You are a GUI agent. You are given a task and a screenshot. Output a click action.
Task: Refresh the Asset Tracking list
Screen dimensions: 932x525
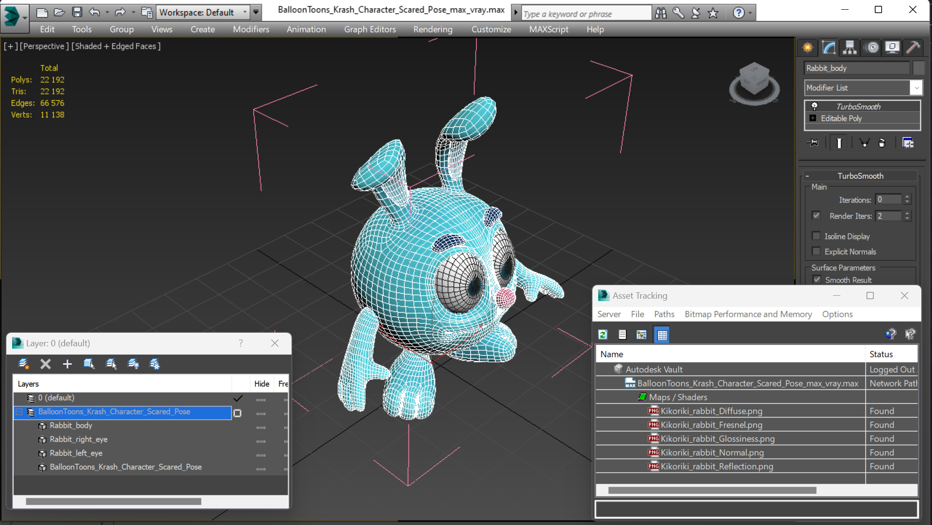click(603, 335)
